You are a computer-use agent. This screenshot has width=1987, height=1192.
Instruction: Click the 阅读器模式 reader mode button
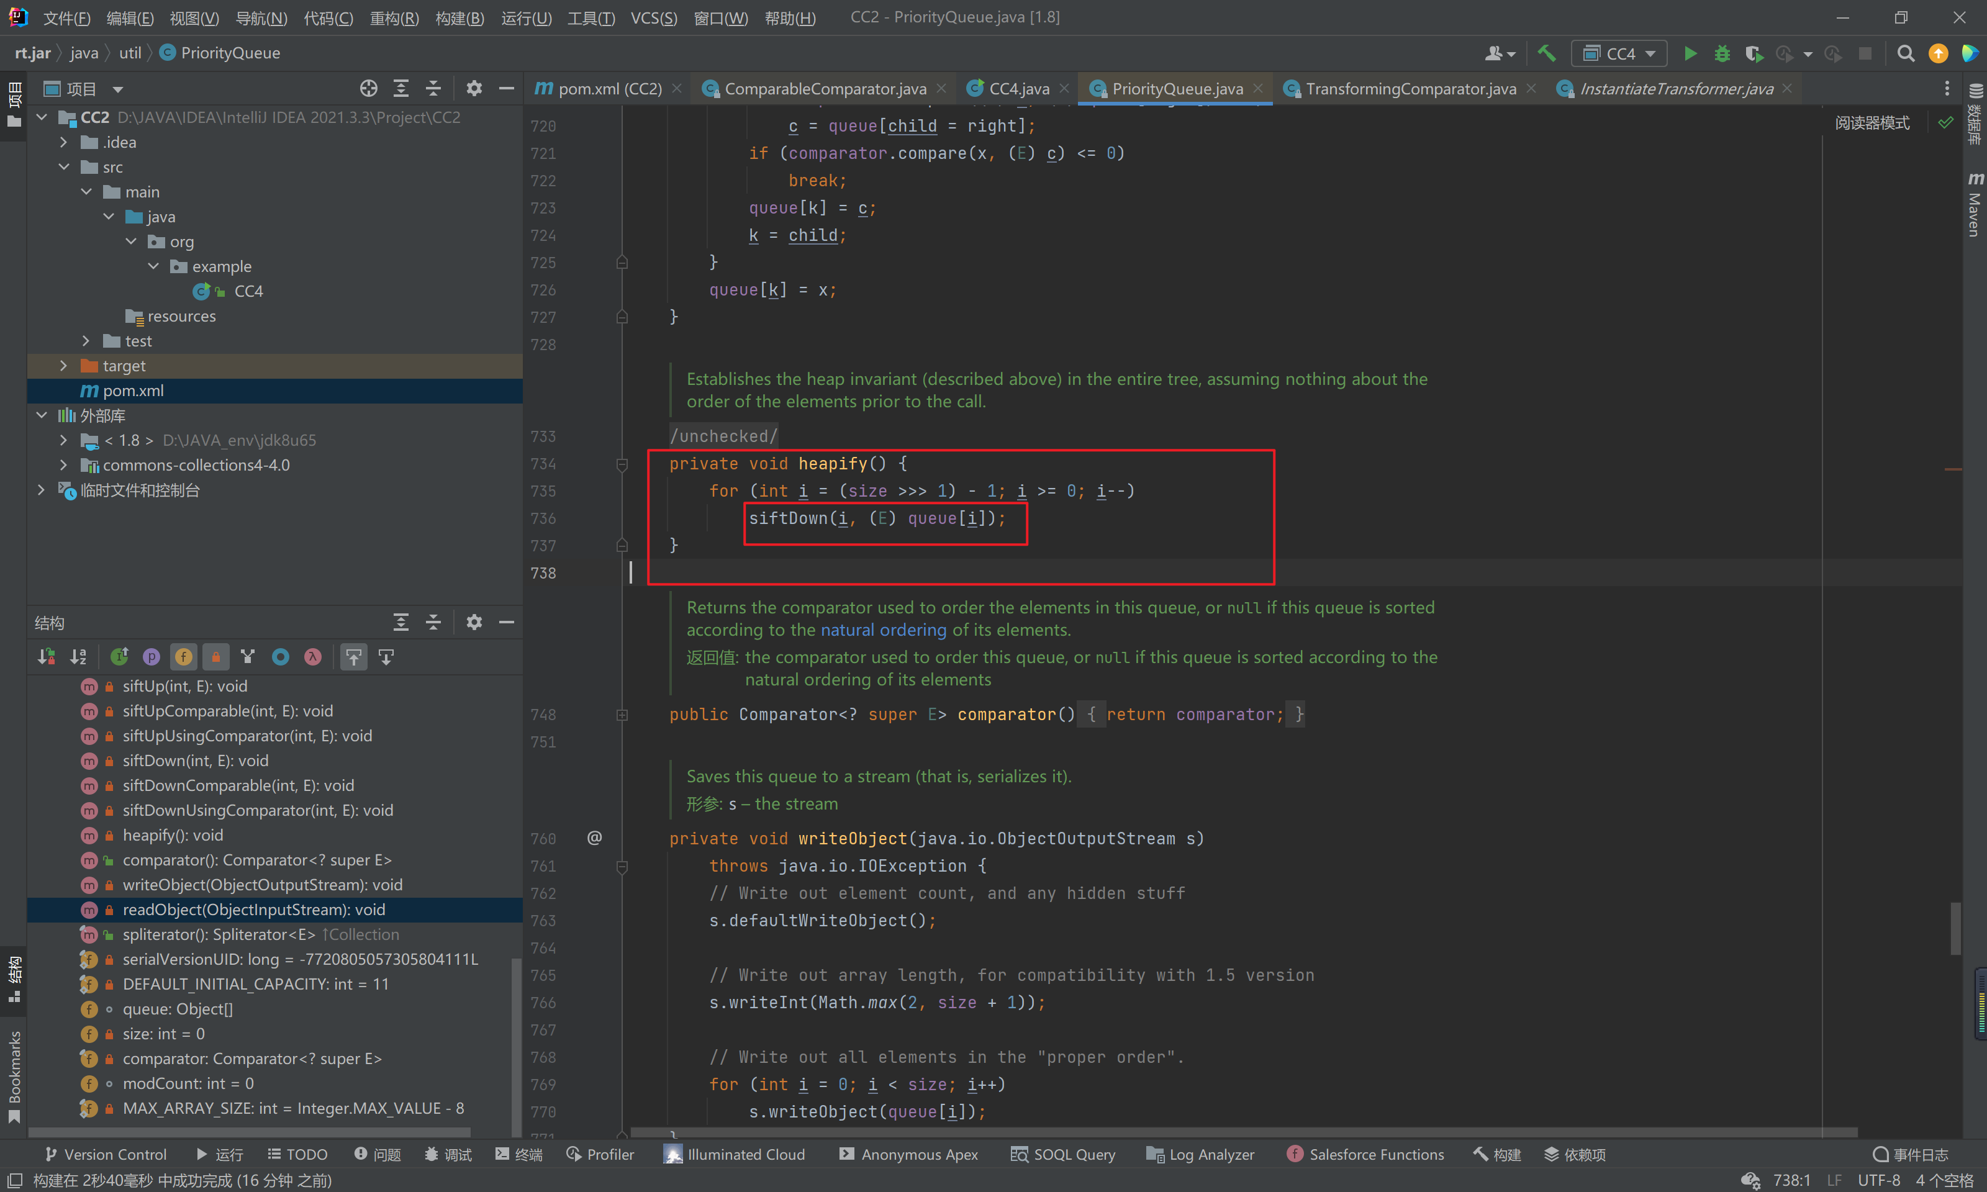pos(1872,123)
